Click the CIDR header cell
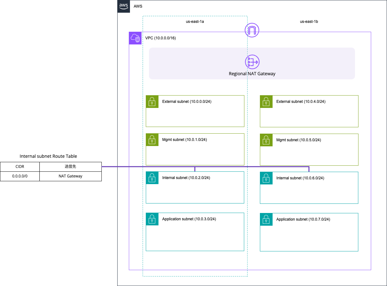Screen dimensions: 387x286 click(x=20, y=167)
